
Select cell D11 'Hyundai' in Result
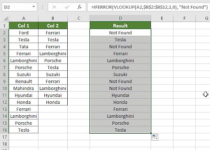click(120, 95)
